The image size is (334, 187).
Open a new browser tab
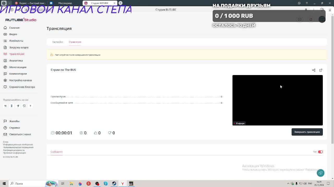point(120,3)
